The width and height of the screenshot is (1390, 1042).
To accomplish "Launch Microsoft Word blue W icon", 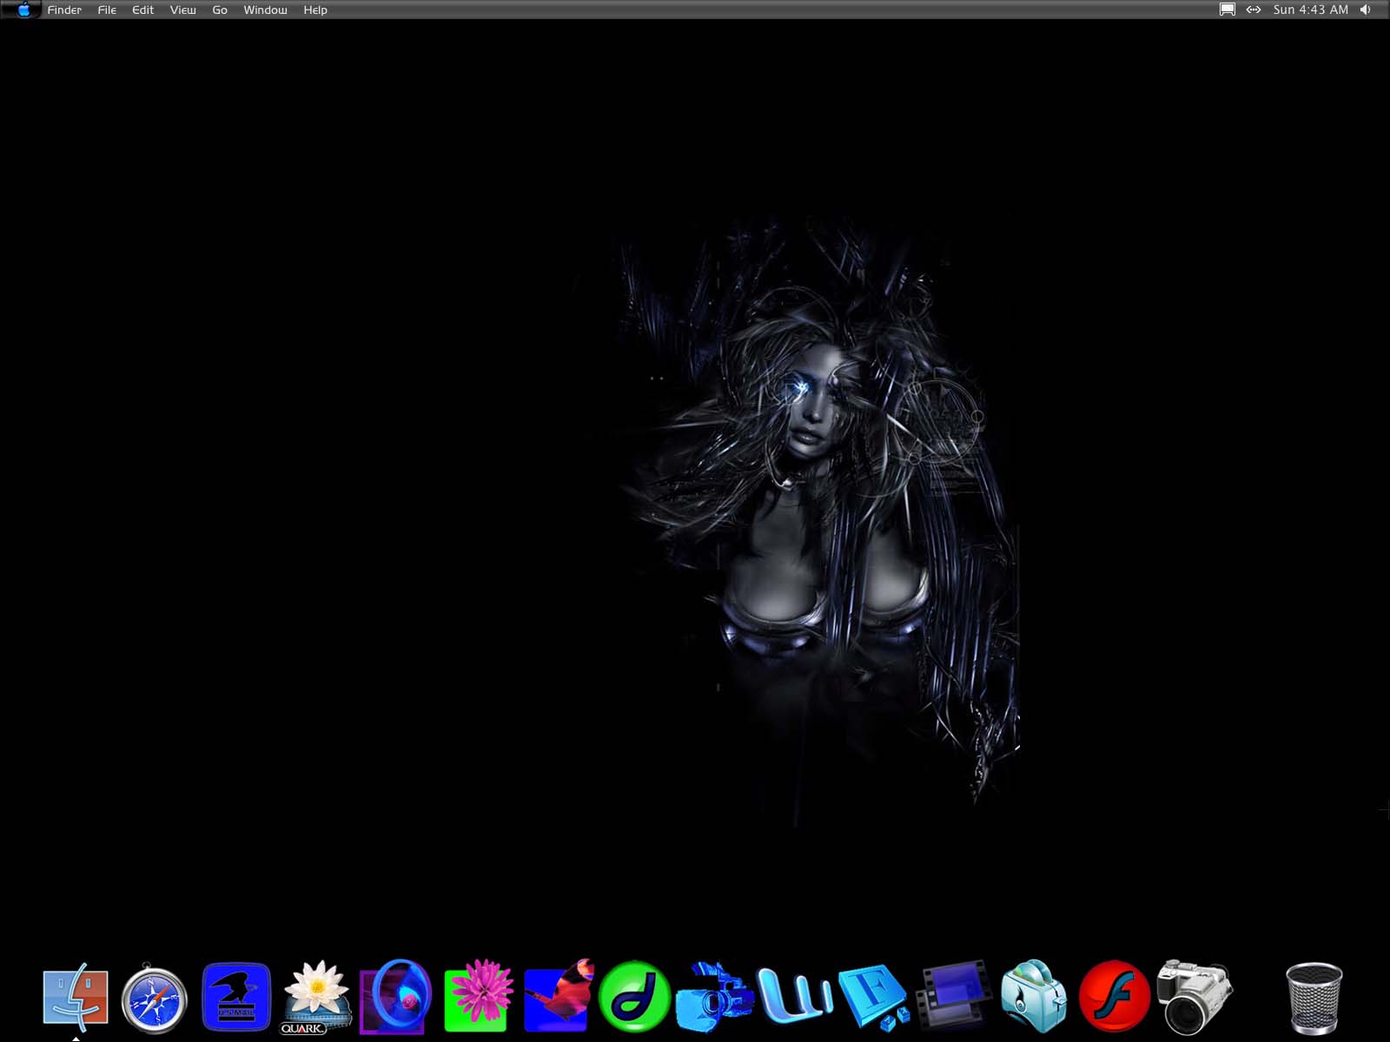I will (793, 995).
